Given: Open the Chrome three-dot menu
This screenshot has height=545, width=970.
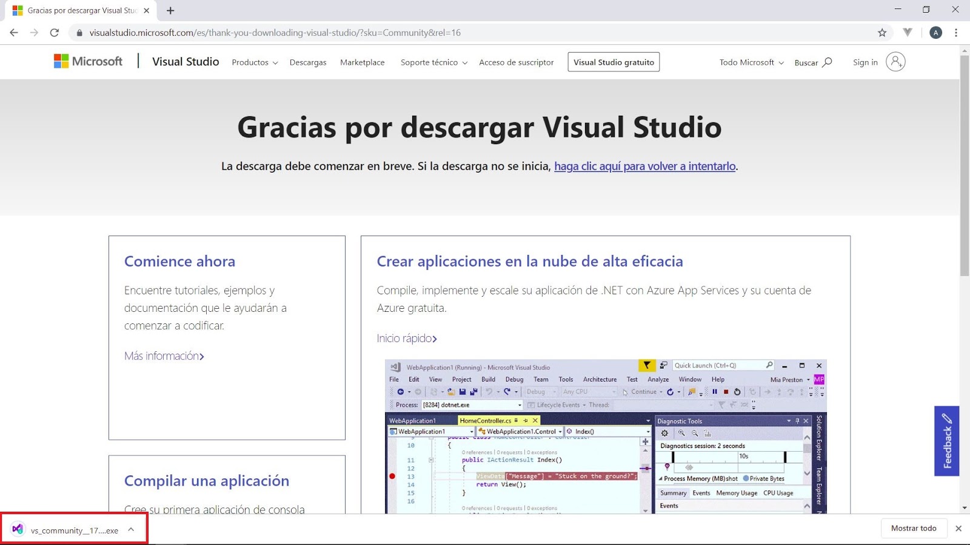Looking at the screenshot, I should (958, 32).
